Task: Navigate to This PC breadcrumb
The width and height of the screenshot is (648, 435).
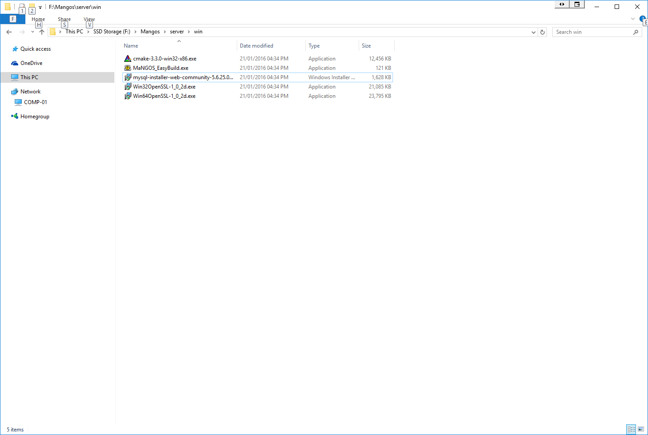Action: point(74,32)
